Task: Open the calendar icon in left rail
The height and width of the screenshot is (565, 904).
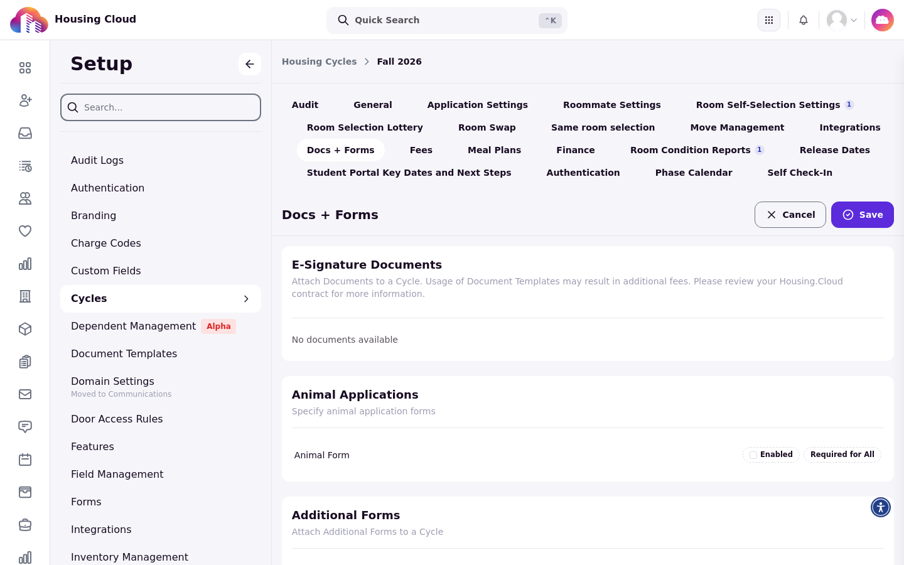Action: click(25, 460)
